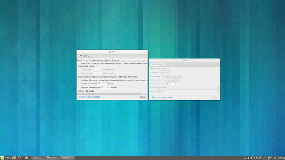Open the Hinting dropdown
The image size is (285, 160).
coord(188,91)
